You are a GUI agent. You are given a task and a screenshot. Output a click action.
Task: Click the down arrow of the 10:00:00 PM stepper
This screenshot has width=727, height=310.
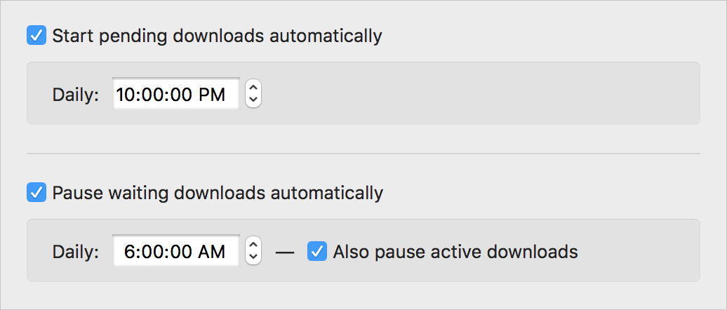click(x=253, y=100)
